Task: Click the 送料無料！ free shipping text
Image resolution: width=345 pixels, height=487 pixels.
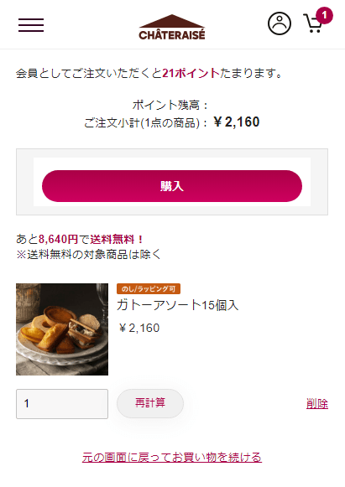Action: coord(117,239)
